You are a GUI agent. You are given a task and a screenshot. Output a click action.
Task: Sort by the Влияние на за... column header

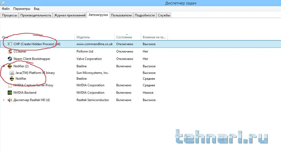(154, 37)
